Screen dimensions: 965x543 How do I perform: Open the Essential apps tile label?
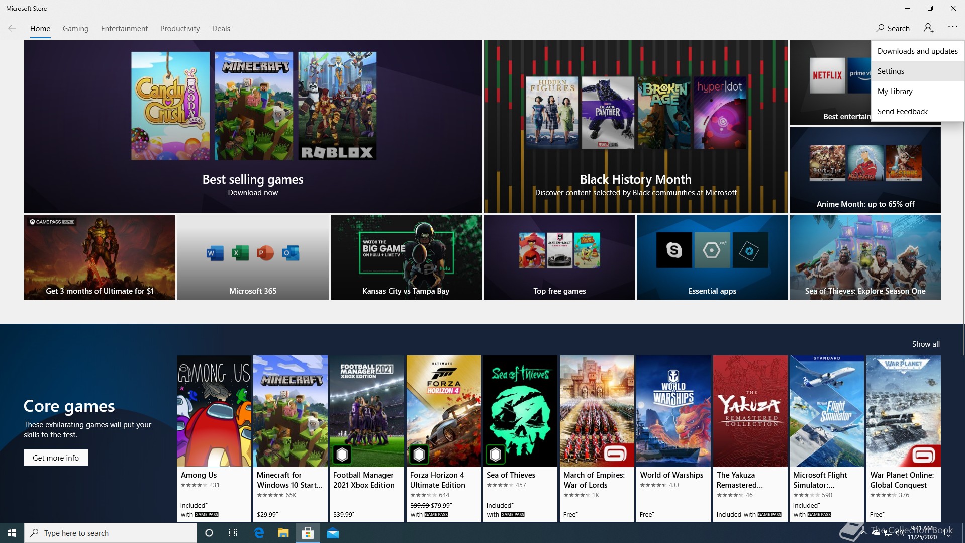click(x=712, y=291)
